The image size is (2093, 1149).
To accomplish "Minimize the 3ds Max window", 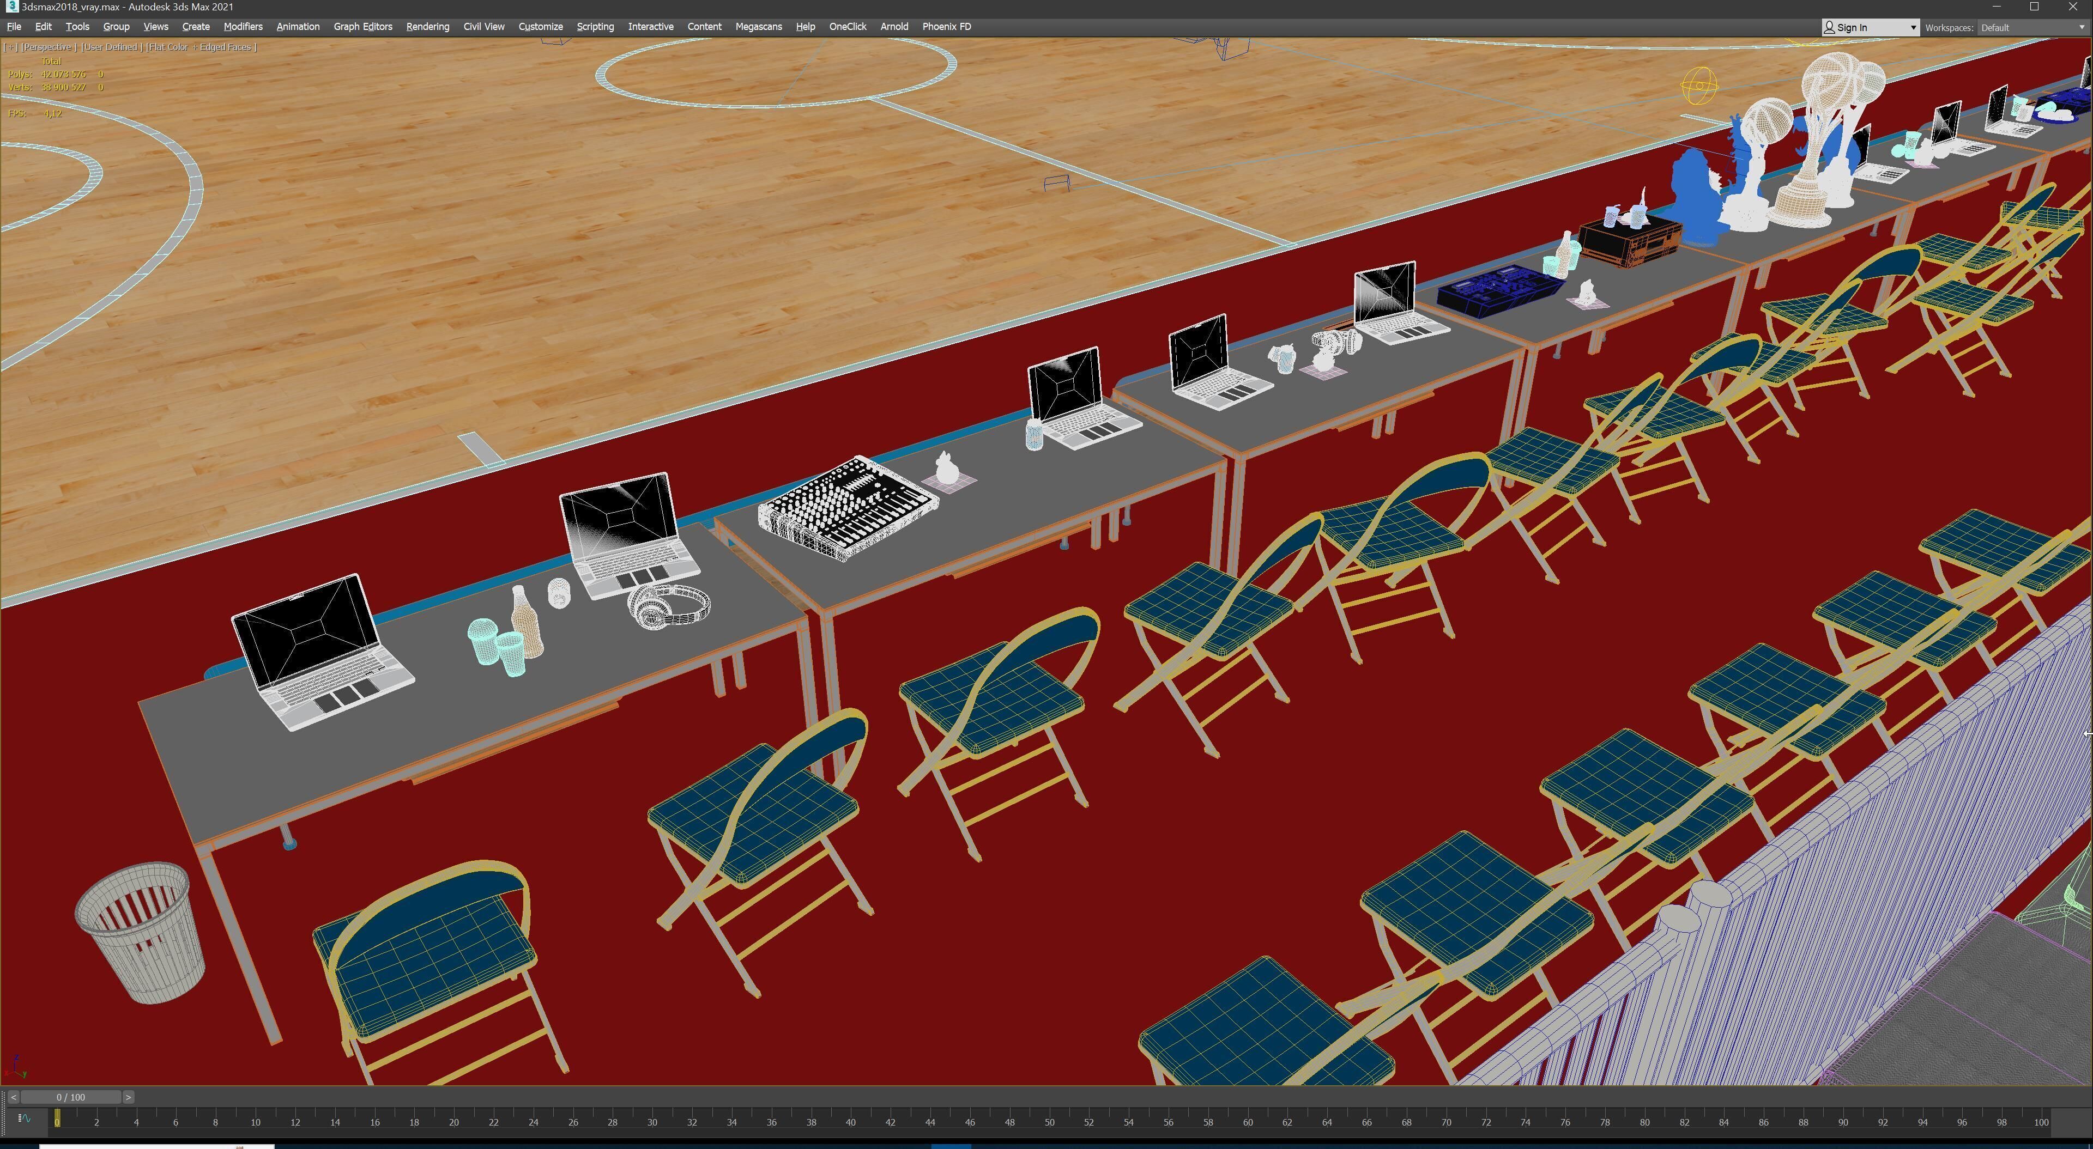I will (x=1997, y=7).
